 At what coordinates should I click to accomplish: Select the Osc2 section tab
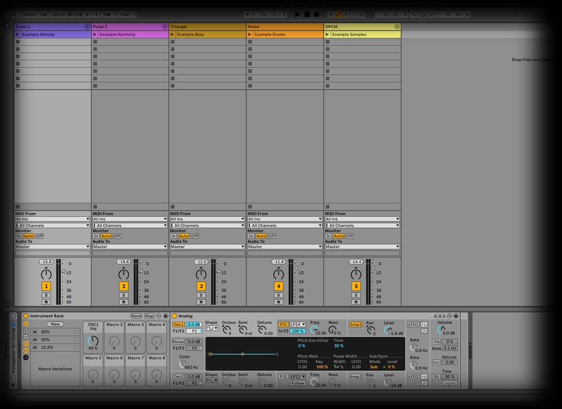178,377
